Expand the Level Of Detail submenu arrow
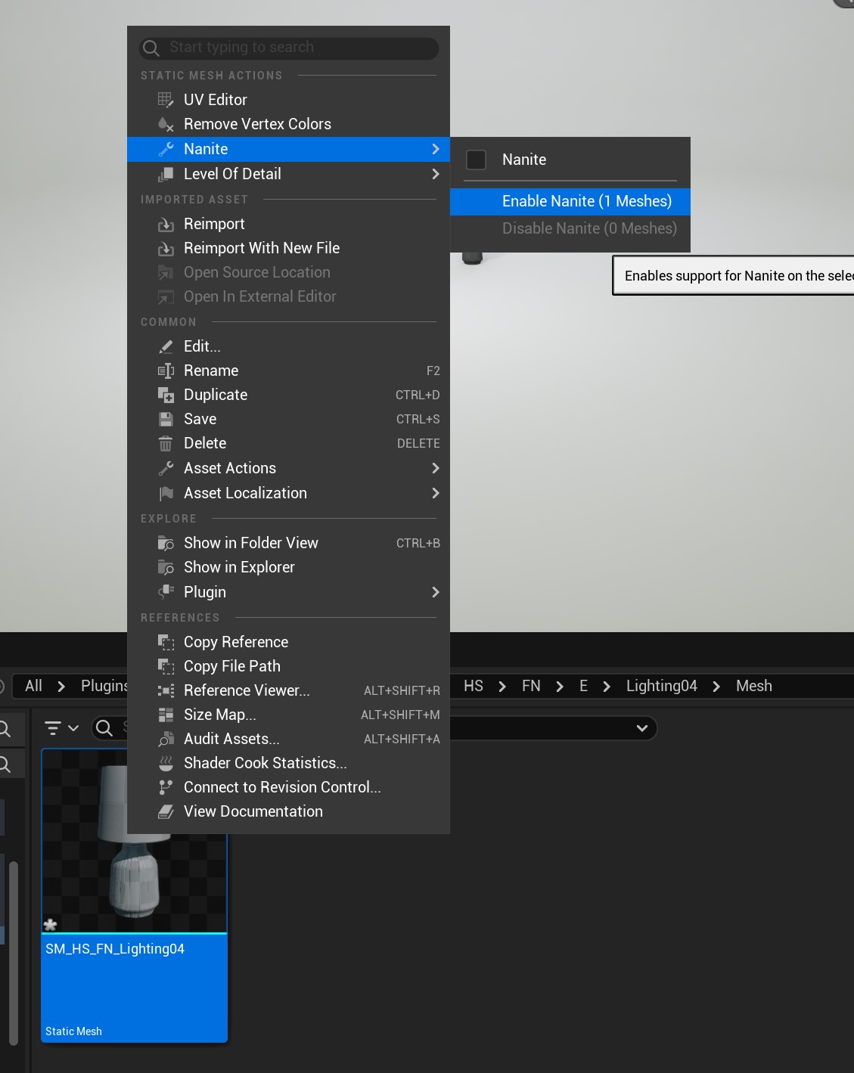Screen dimensions: 854x1073 [435, 174]
